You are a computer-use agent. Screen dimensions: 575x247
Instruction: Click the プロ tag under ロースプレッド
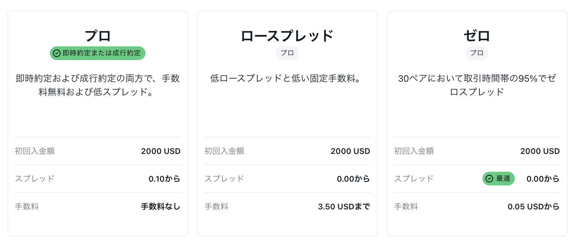pos(287,53)
